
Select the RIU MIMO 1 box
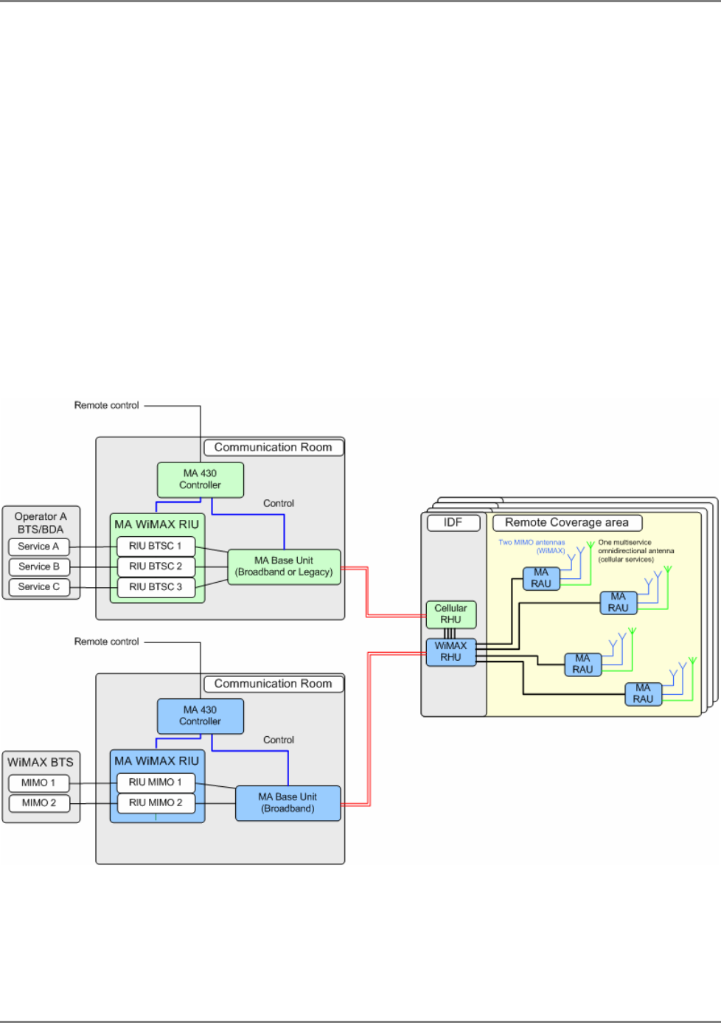pyautogui.click(x=156, y=783)
